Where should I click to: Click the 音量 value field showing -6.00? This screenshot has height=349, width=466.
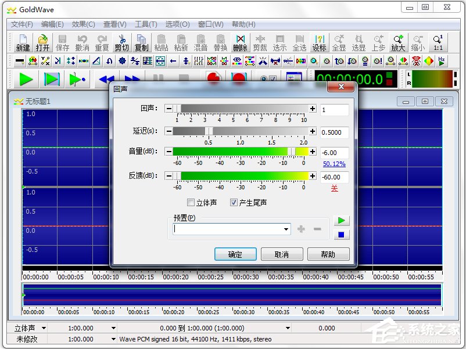(334, 153)
